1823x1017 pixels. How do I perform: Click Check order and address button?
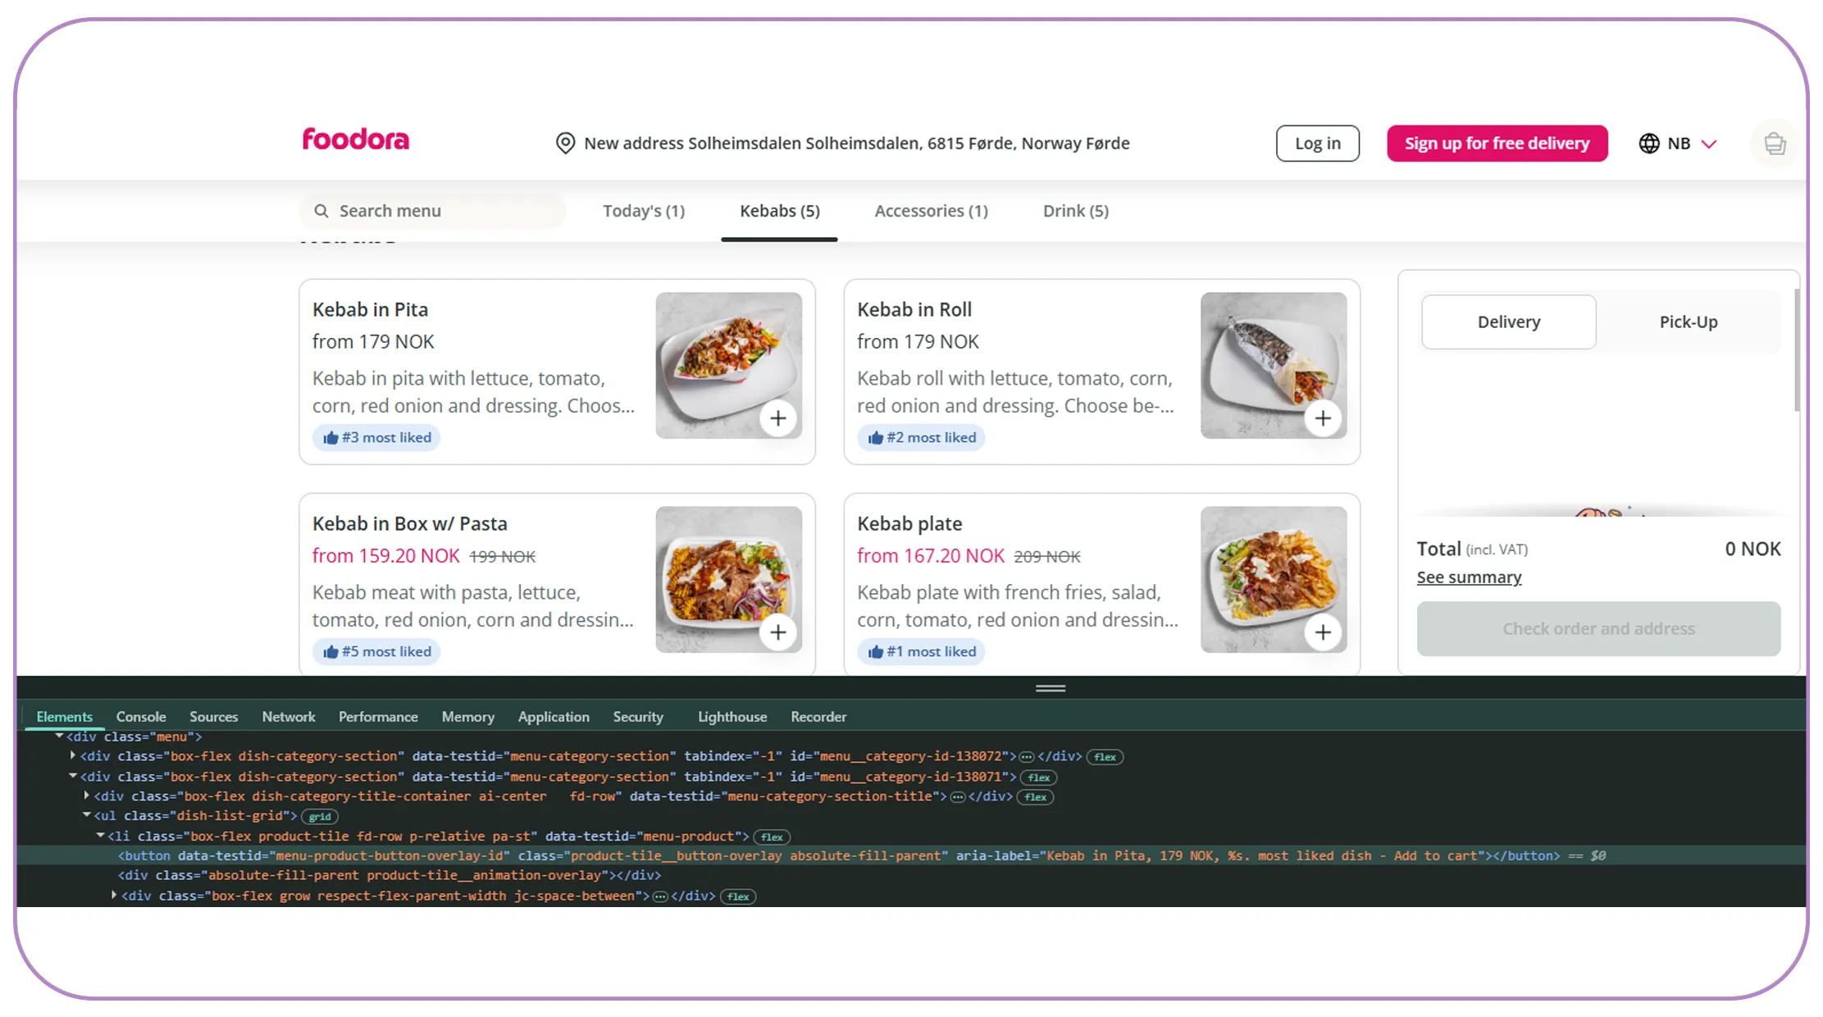click(1598, 629)
